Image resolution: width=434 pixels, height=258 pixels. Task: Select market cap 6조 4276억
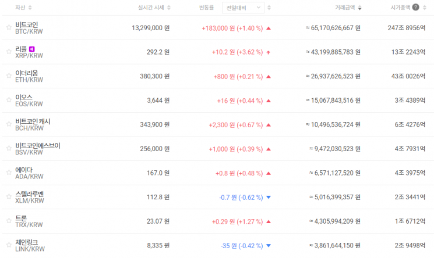click(410, 124)
